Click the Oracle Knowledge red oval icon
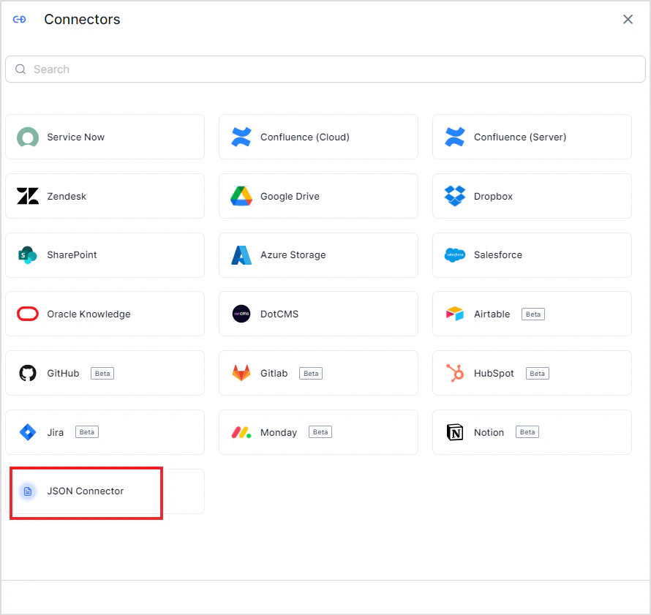 [28, 314]
